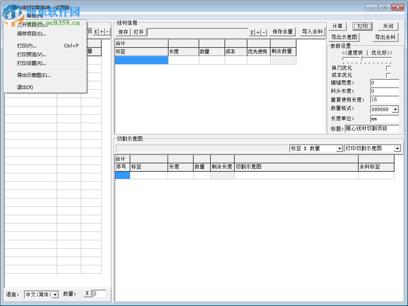Click the 剩余数量 column header
The height and width of the screenshot is (306, 408).
click(x=283, y=51)
